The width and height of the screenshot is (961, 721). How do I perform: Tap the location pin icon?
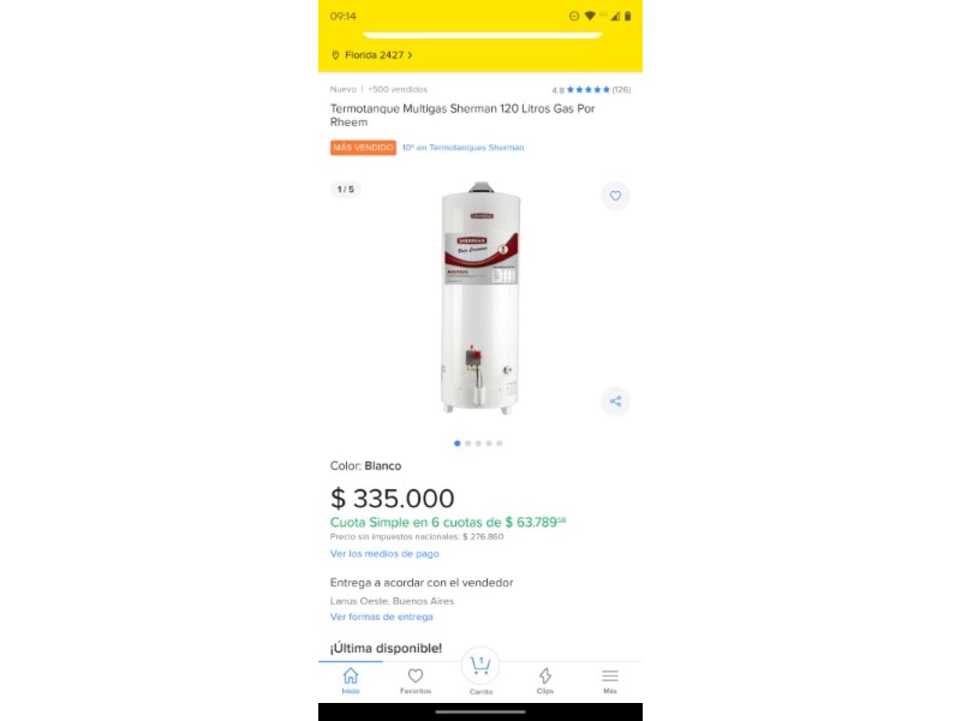(x=336, y=55)
